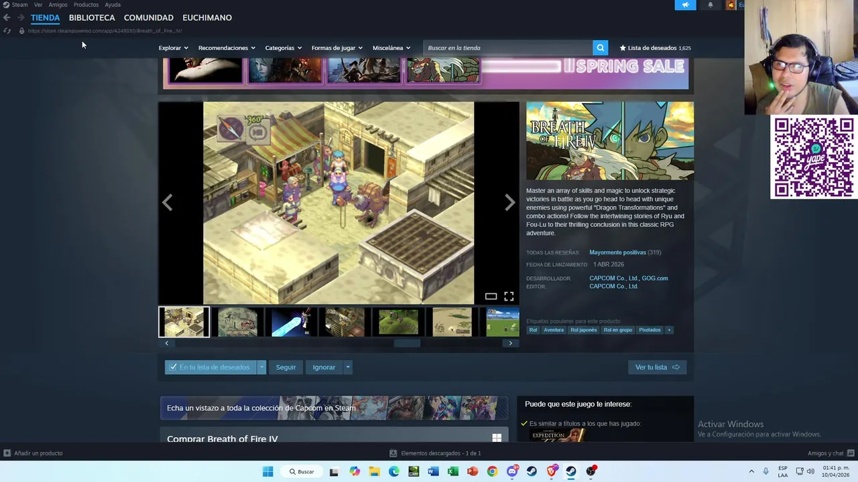Toggle the En tu lista de deseados checkbox

173,367
